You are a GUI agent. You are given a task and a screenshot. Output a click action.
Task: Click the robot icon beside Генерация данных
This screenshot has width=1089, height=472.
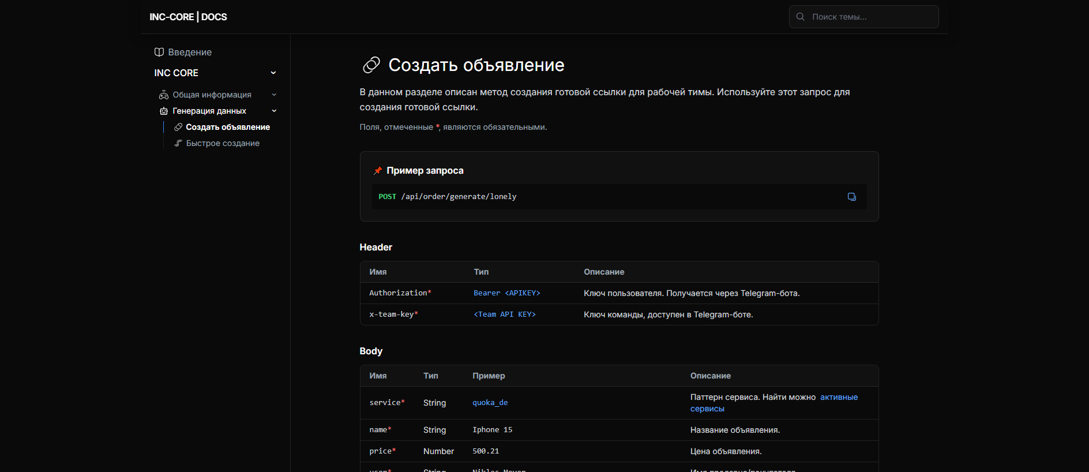coord(164,111)
